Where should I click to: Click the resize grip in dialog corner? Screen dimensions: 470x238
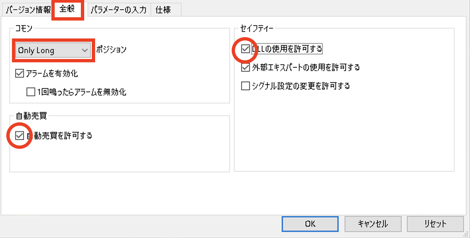pyautogui.click(x=467, y=235)
